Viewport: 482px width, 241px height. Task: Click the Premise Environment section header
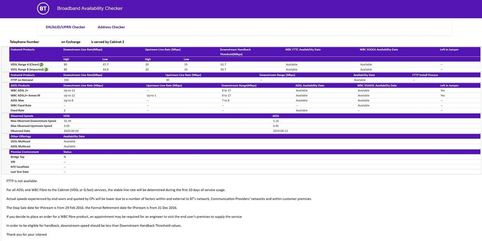(25, 152)
